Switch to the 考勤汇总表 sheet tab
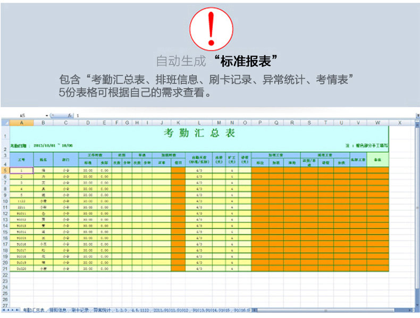 [x=33, y=310]
